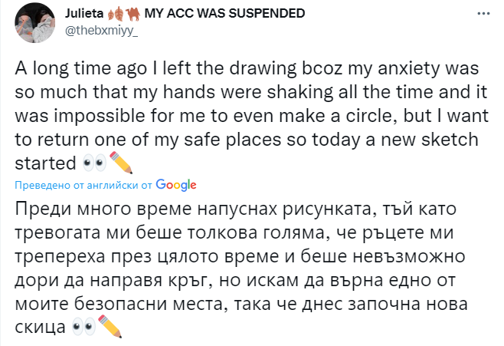Click the word "скица" in the translation
The image size is (504, 346).
point(40,328)
